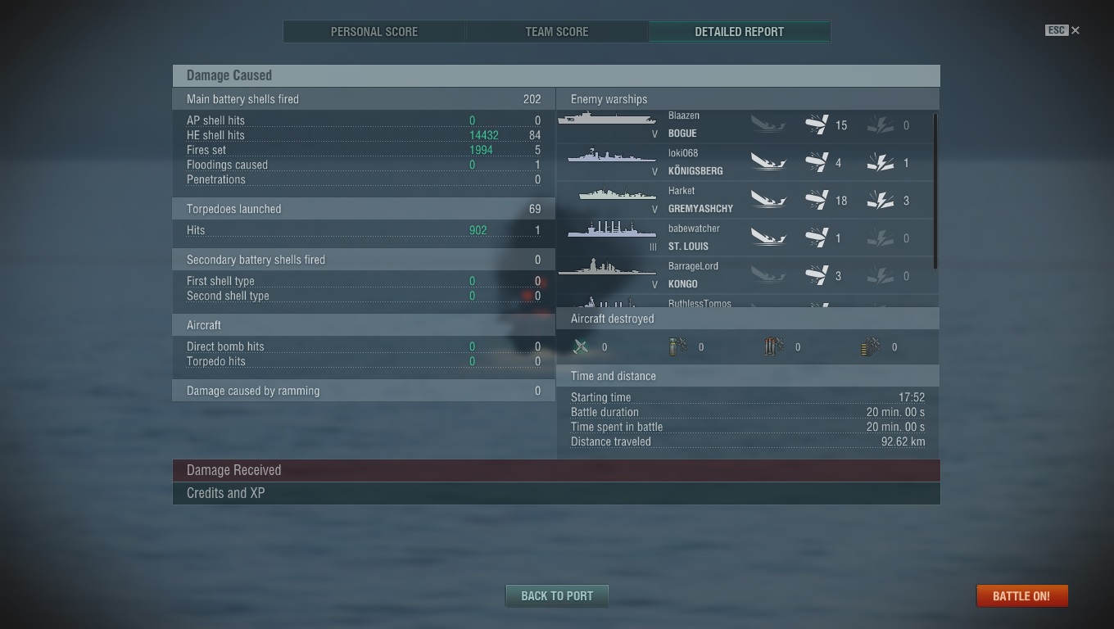Click the sunk-ship icon in St. Louis row
Screen dimensions: 1114x629
coord(768,238)
